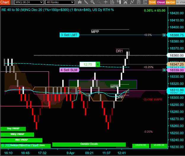Click the 0.36% = 65.00 readout
Viewport: 185px width, 156px height.
coord(155,10)
